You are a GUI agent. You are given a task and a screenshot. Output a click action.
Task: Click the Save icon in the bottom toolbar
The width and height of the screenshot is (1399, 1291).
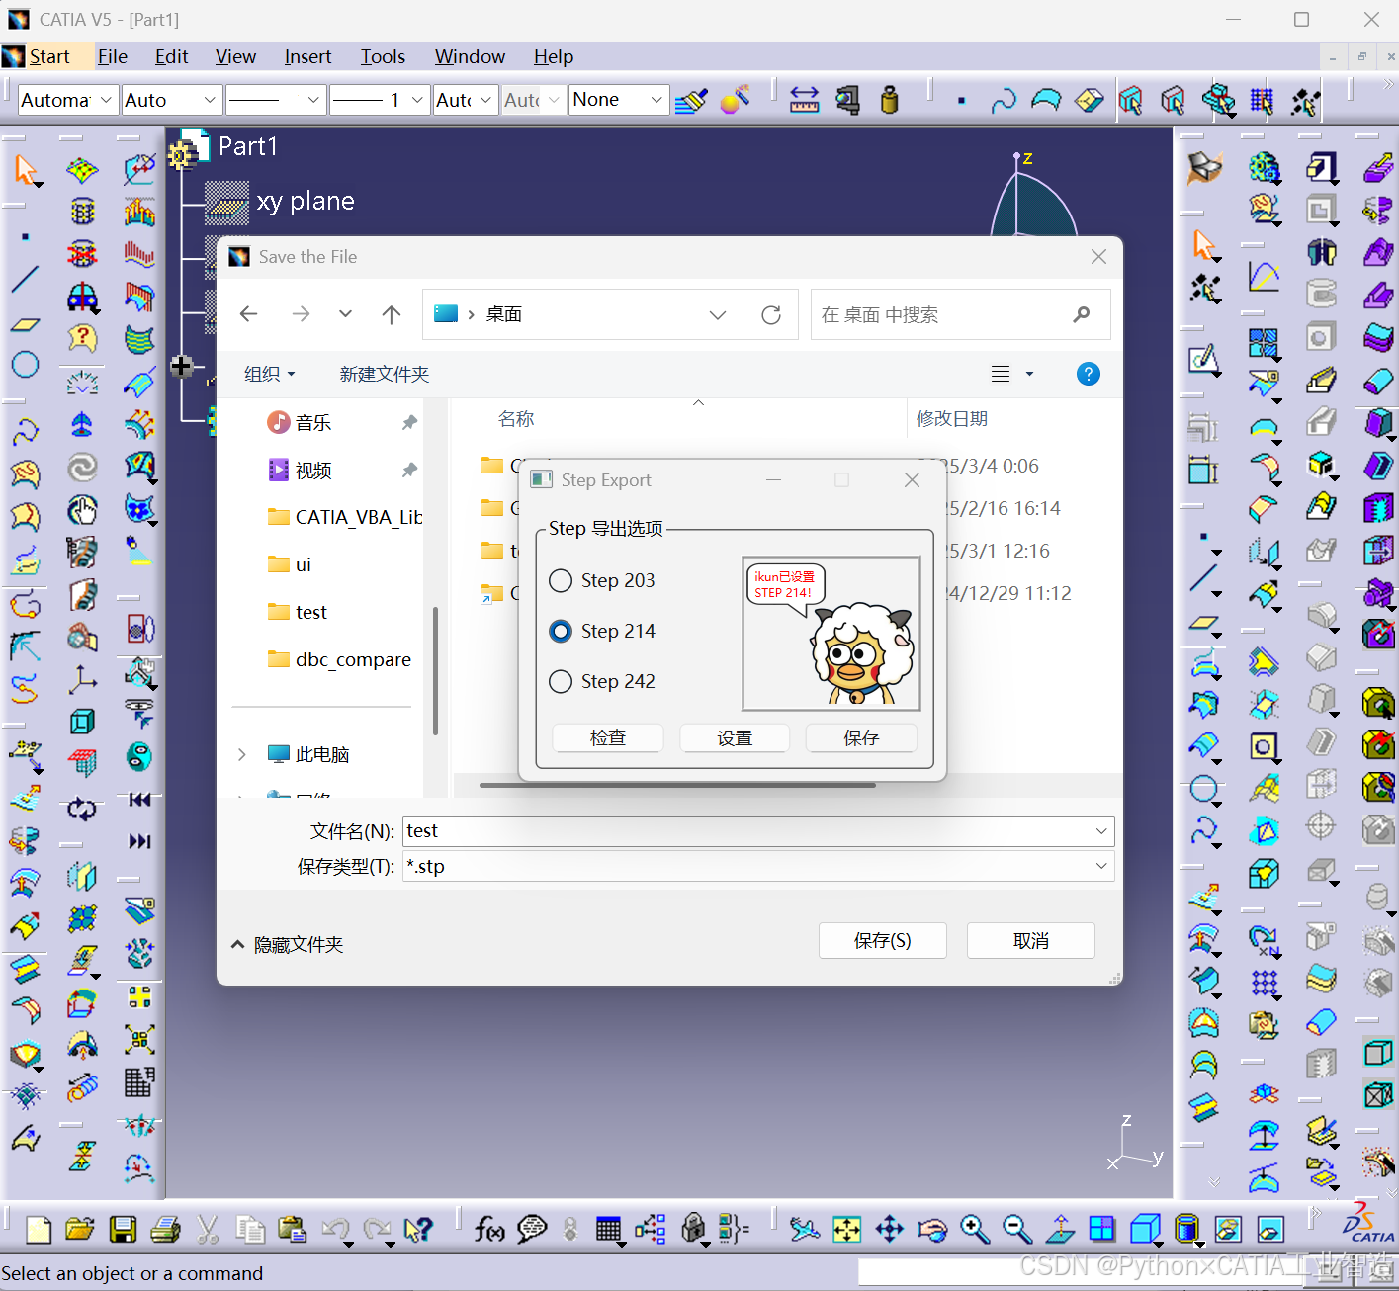point(123,1229)
